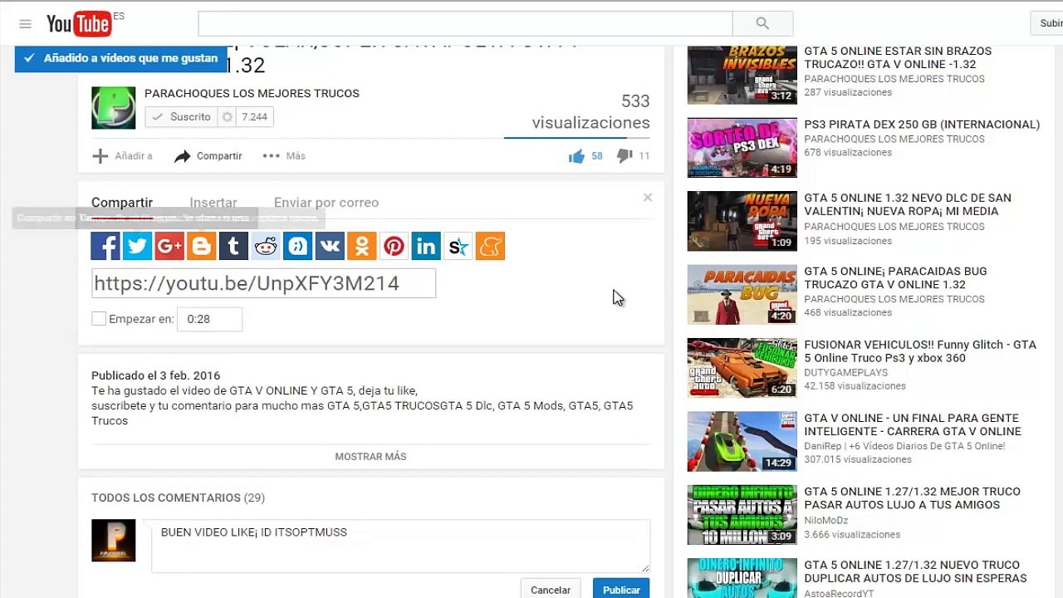This screenshot has height=598, width=1063.
Task: Open GTA 5 ONLINE ESTAR SIN BRAZOS title
Action: (898, 57)
